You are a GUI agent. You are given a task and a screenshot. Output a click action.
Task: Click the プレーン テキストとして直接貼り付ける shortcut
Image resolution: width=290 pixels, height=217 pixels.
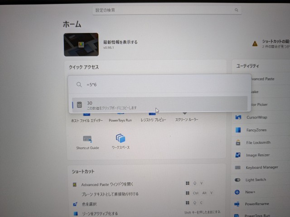click(110, 194)
